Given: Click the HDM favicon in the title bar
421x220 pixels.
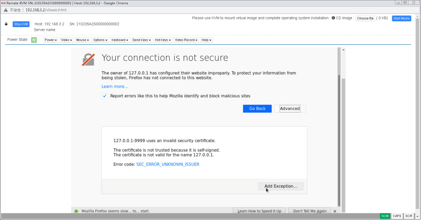Looking at the screenshot, I should pyautogui.click(x=3, y=3).
